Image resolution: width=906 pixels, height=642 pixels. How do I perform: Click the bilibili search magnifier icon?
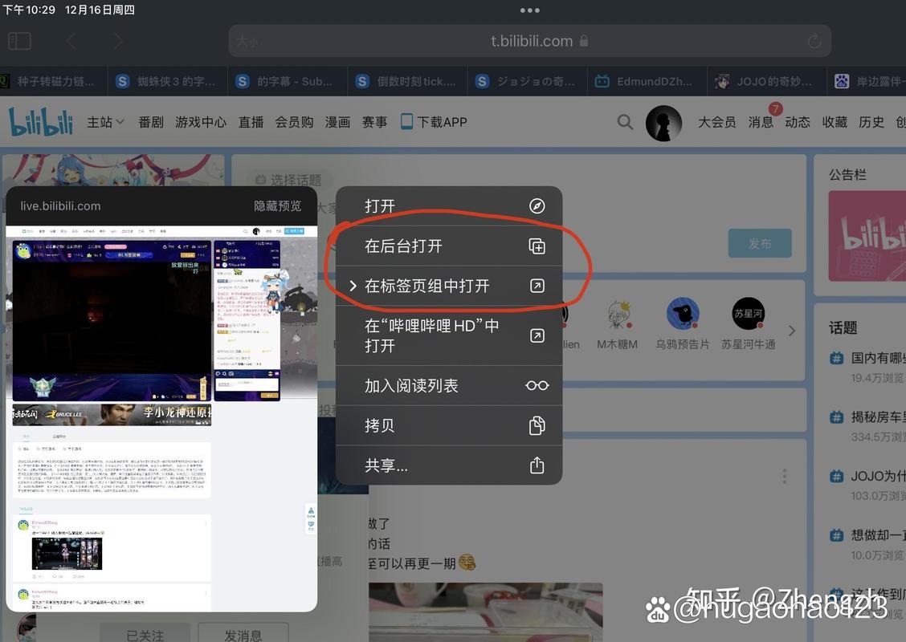(x=625, y=122)
